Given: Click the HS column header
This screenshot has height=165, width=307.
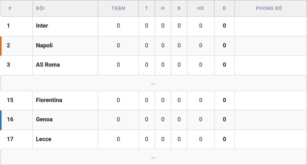Looking at the screenshot, I should (x=201, y=8).
